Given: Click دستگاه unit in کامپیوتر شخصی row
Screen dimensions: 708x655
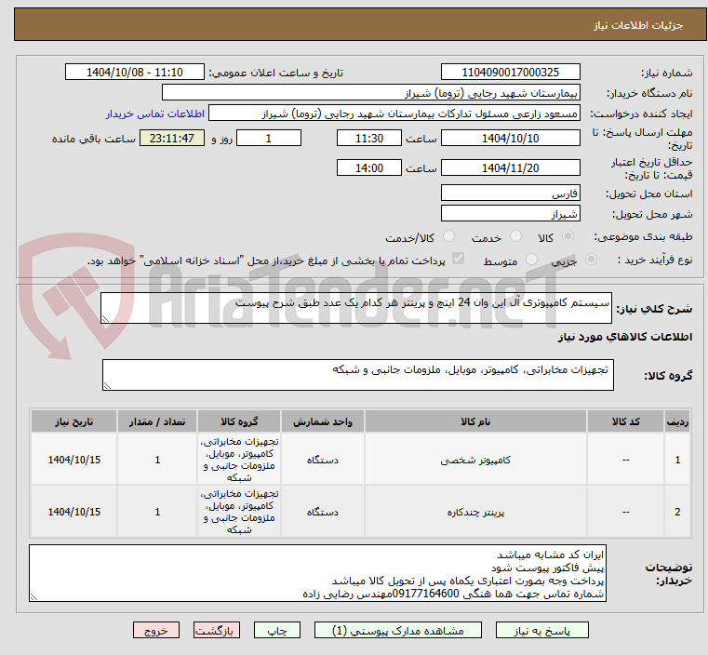Looking at the screenshot, I should click(x=323, y=460).
